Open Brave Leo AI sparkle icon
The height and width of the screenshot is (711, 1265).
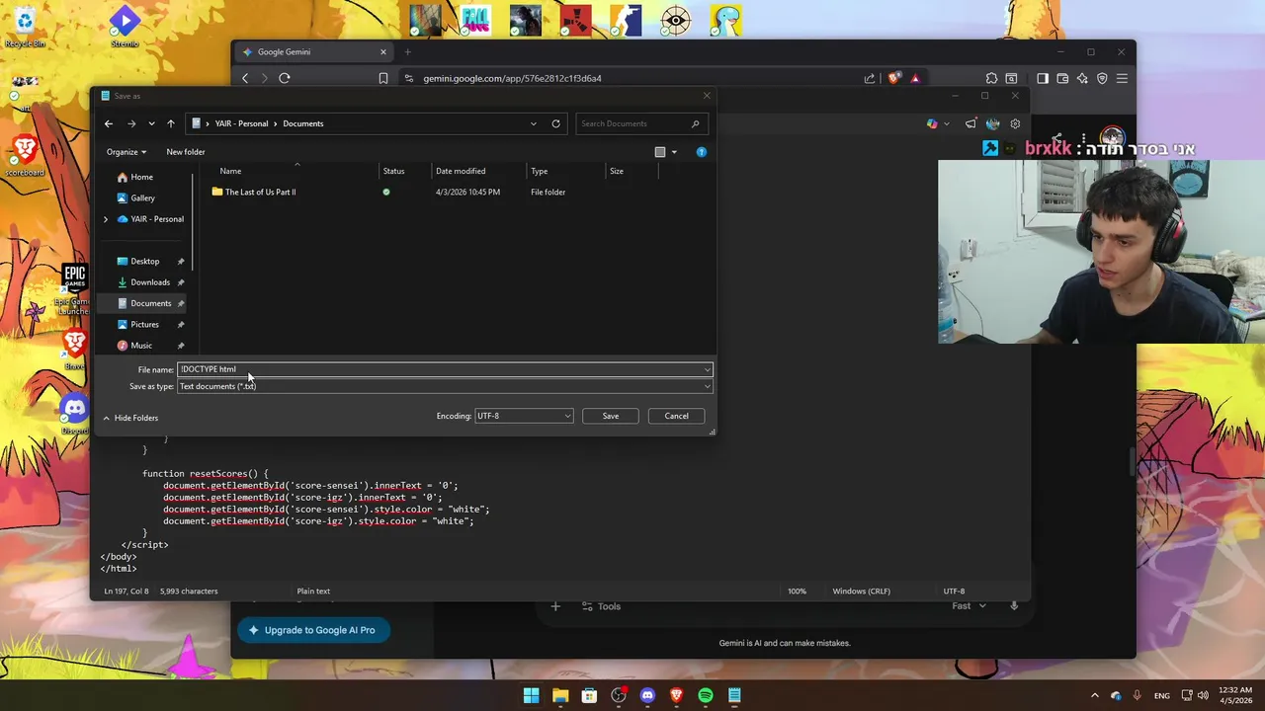pos(1082,78)
